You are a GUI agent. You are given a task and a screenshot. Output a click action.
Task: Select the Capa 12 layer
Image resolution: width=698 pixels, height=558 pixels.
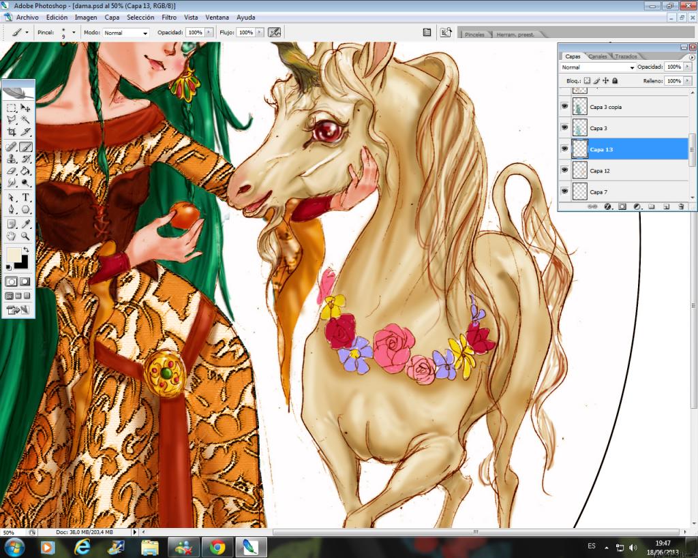tap(629, 170)
